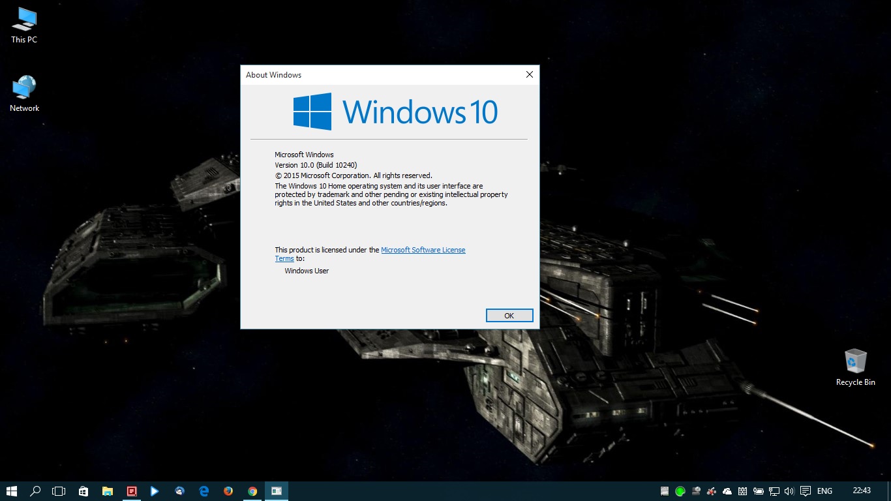
Task: Open the Start menu
Action: pos(12,491)
